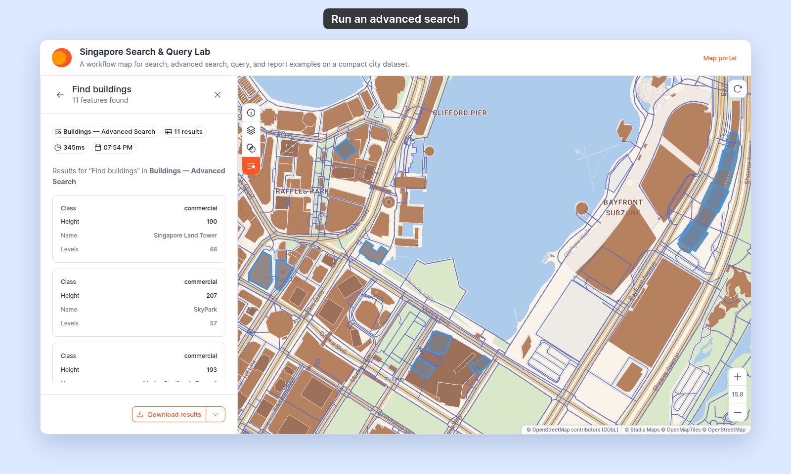The width and height of the screenshot is (791, 474).
Task: Click the Height 207 value
Action: 212,296
